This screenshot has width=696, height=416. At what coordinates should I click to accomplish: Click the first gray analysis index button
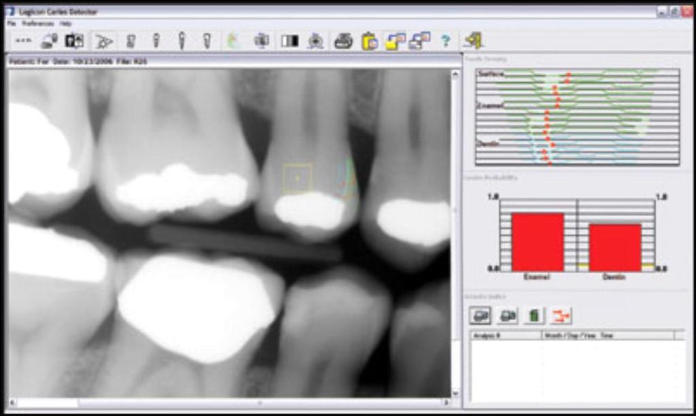coord(481,315)
